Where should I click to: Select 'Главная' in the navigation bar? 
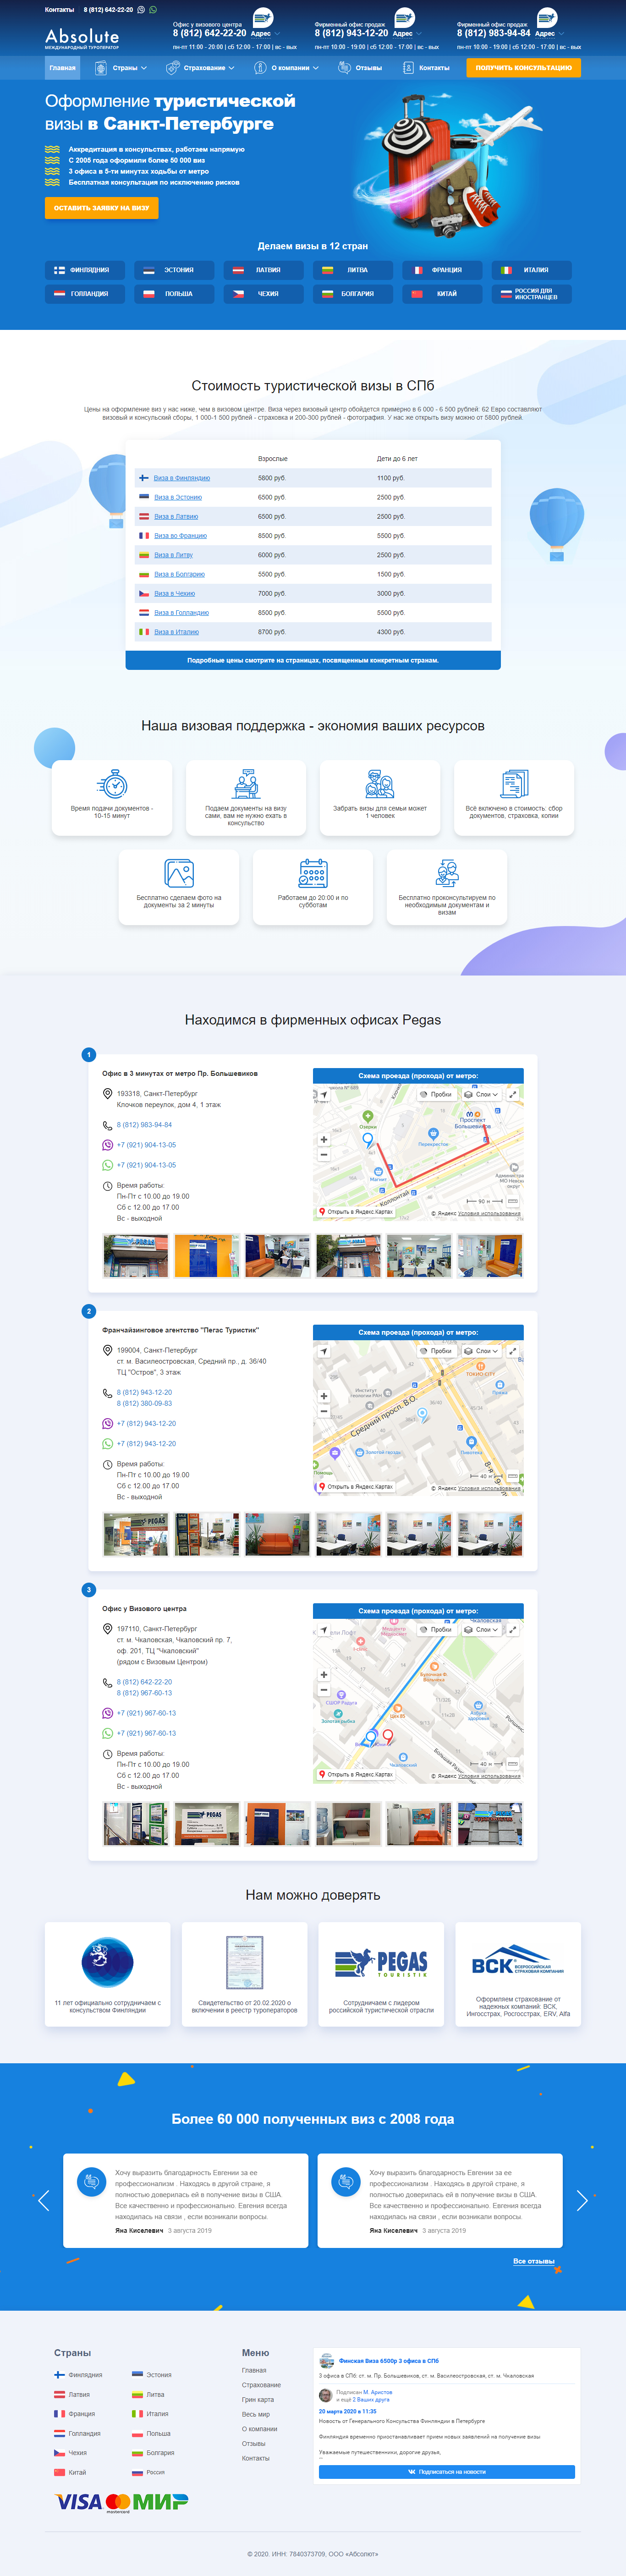pos(62,68)
